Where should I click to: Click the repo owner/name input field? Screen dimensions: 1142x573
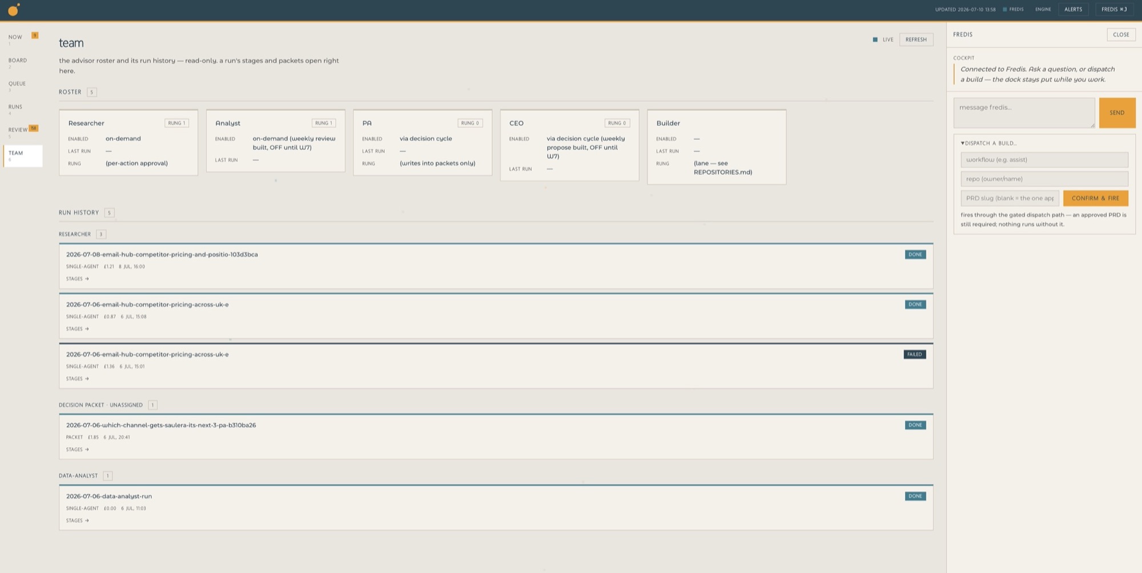click(x=1044, y=179)
